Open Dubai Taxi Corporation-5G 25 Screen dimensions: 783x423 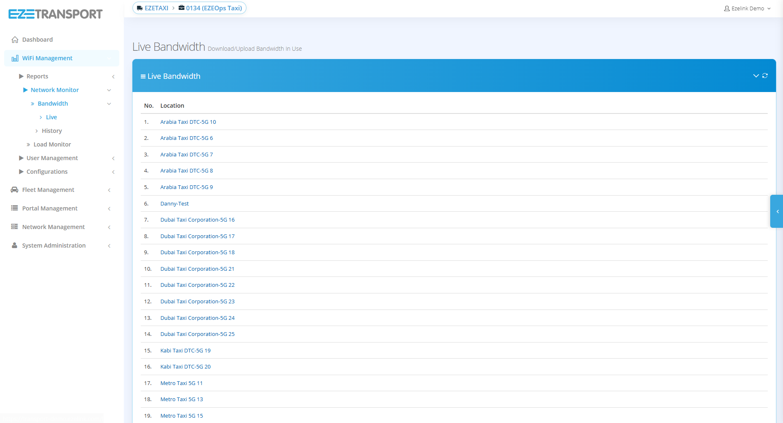tap(197, 334)
